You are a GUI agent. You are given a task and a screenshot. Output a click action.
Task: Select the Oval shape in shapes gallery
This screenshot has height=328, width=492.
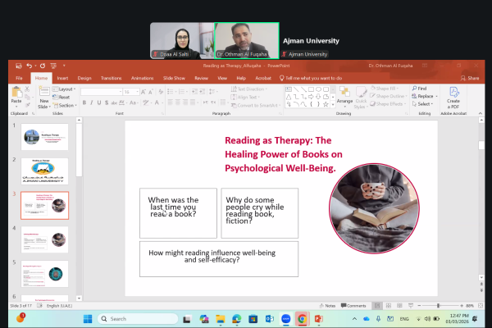318,89
